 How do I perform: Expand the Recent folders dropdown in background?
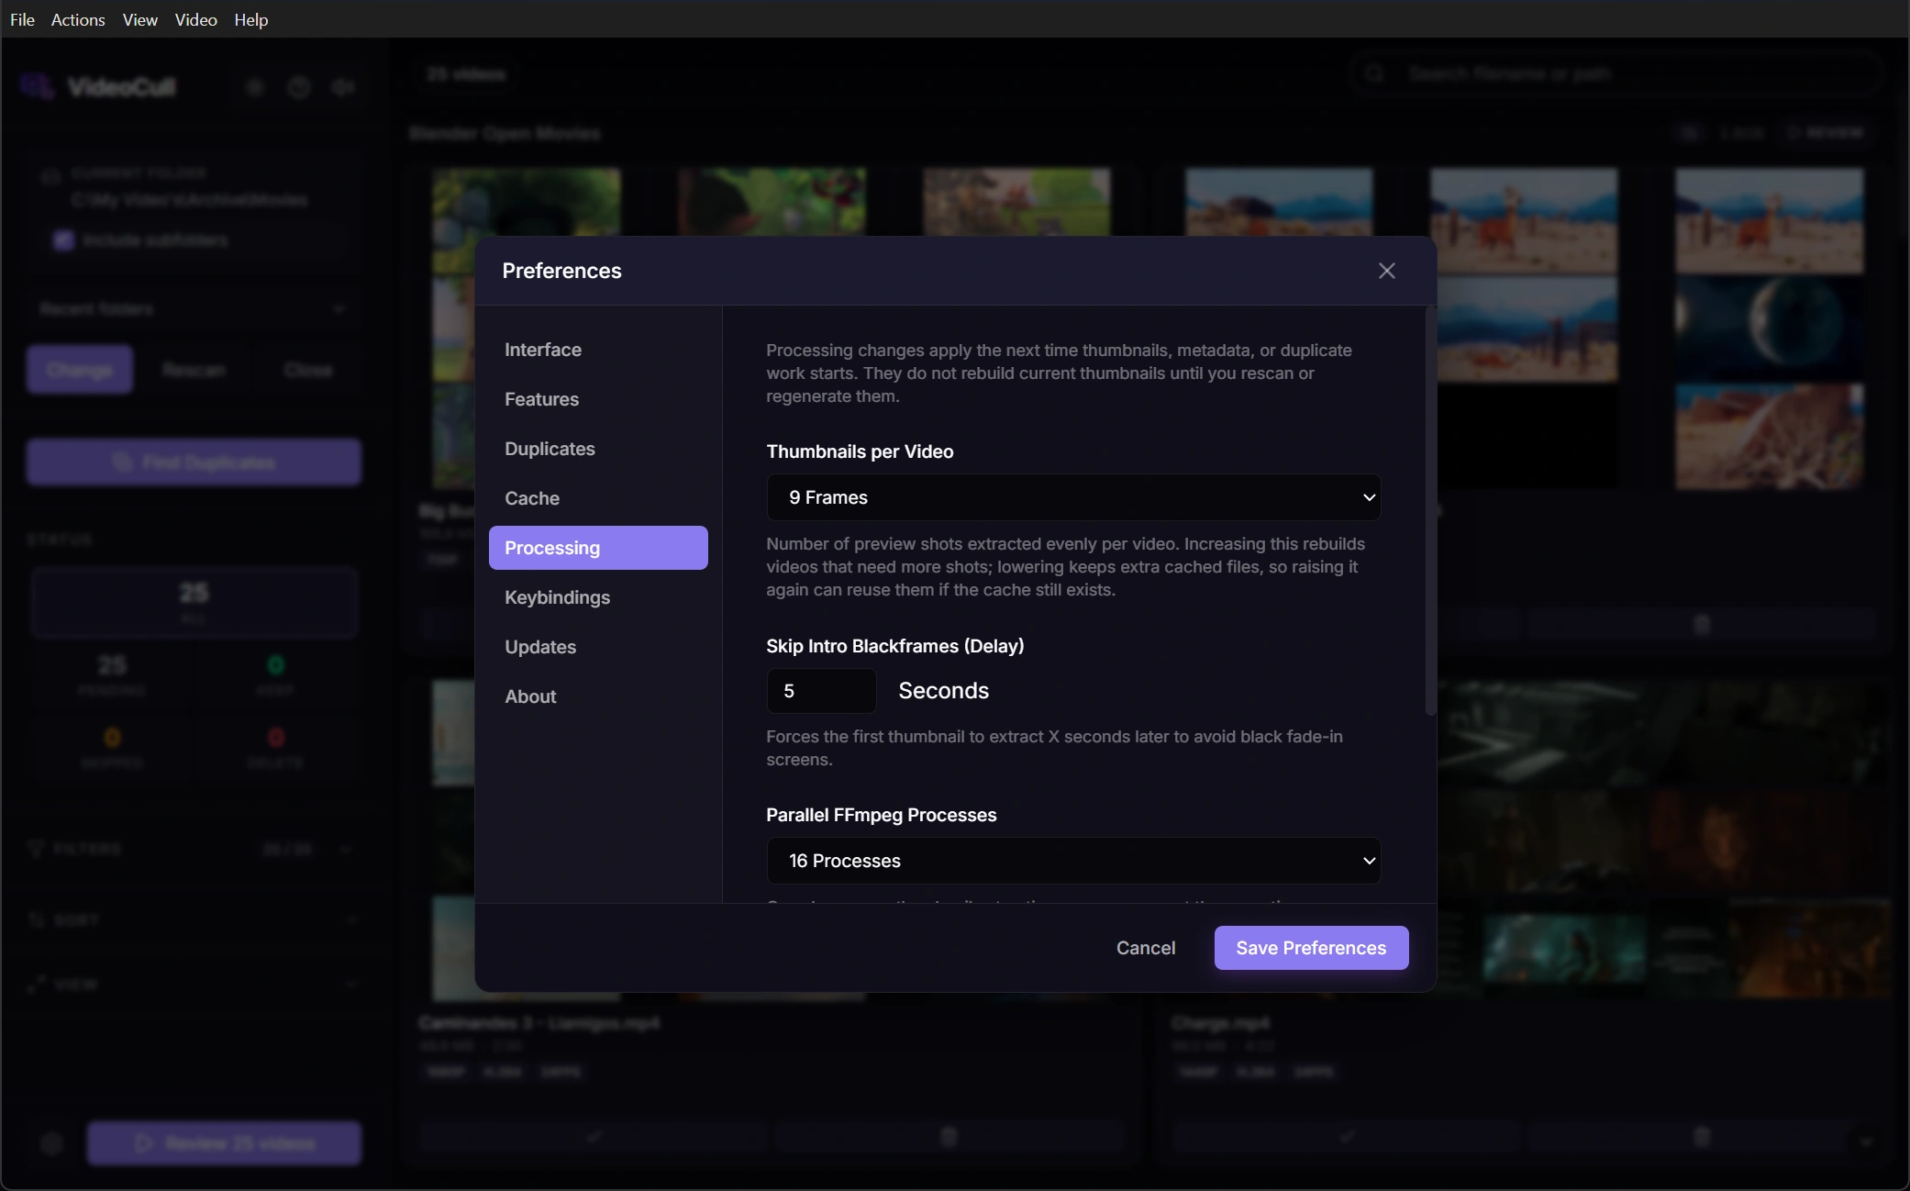pyautogui.click(x=194, y=309)
